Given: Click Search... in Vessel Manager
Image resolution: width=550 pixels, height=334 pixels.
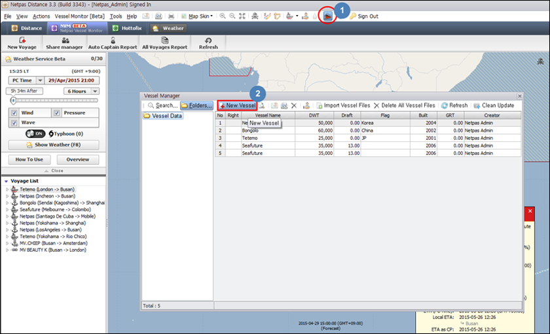Looking at the screenshot, I should pyautogui.click(x=162, y=105).
